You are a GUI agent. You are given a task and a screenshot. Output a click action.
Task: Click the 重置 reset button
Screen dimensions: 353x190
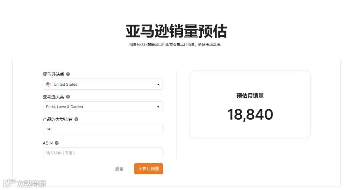tap(119, 169)
